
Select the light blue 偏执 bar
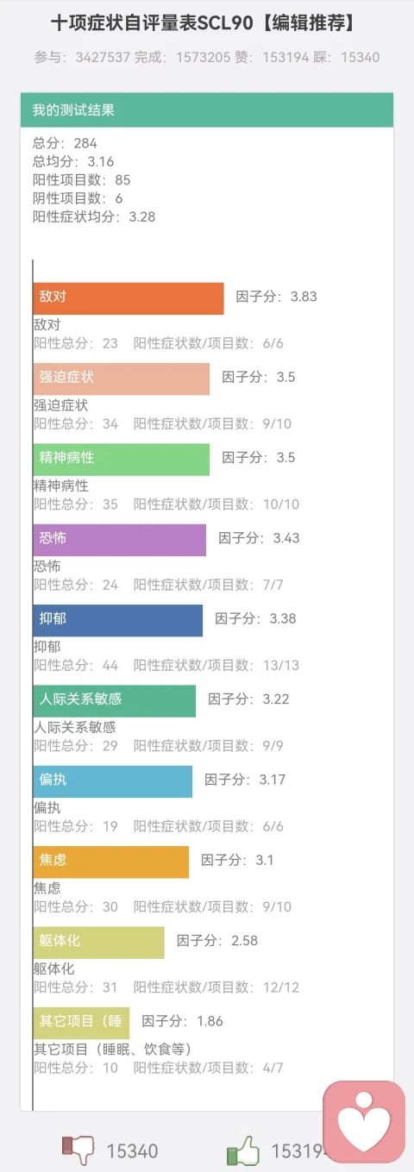pos(113,781)
